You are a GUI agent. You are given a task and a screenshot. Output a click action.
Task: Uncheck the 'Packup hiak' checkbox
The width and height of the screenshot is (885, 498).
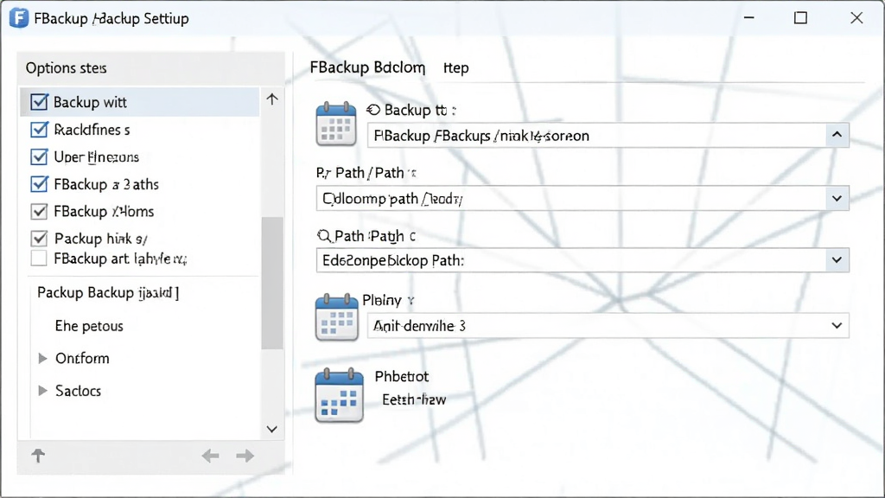point(39,239)
